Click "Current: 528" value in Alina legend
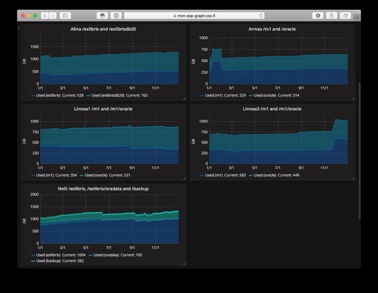378x293 pixels. click(73, 96)
